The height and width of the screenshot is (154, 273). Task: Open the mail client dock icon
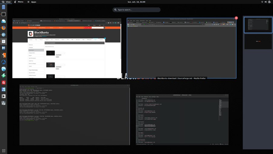[x=3, y=21]
